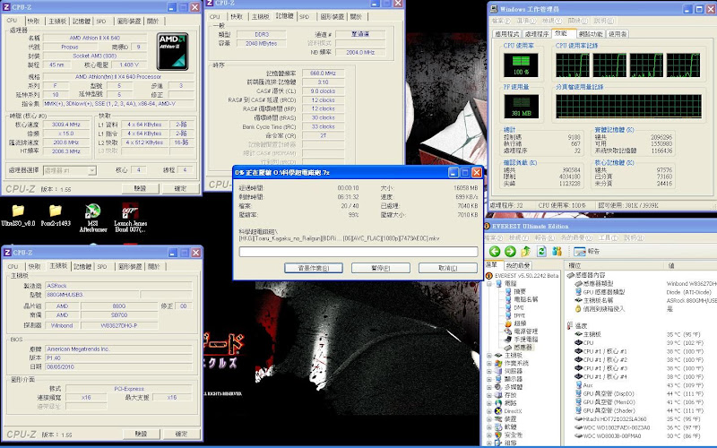Open 檢視 menu in Task Manager
Image resolution: width=717 pixels, height=448 pixels.
click(x=551, y=21)
